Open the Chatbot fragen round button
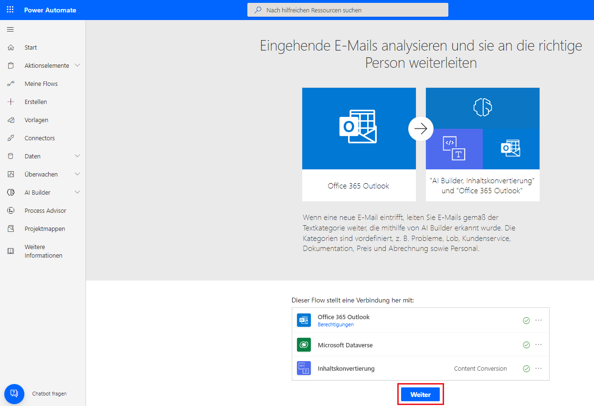594x406 pixels. [14, 394]
